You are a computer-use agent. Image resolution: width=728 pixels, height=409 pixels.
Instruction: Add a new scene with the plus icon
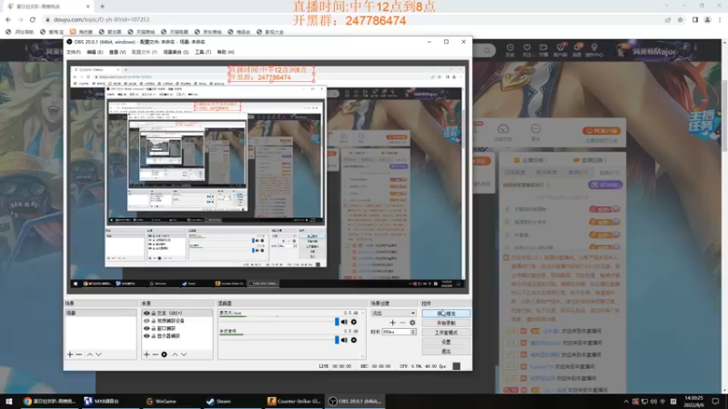pos(70,354)
